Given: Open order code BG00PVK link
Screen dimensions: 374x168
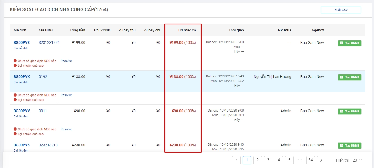Looking at the screenshot, I should (21, 77).
